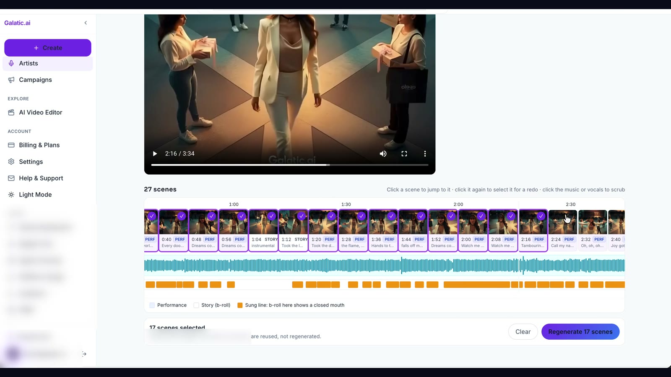This screenshot has height=377, width=671.
Task: Click the Billing card icon
Action: click(x=11, y=145)
